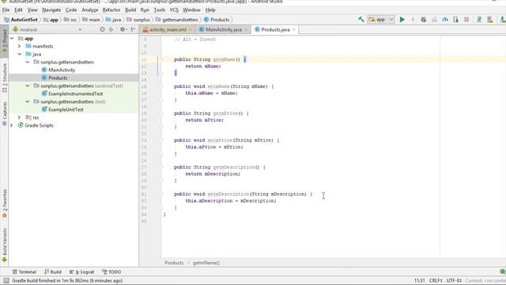Open Project panel settings gear

pyautogui.click(x=123, y=29)
